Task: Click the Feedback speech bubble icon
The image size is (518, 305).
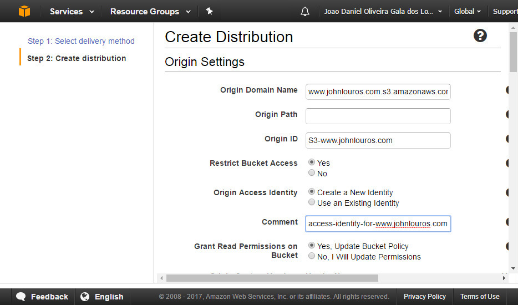Action: pyautogui.click(x=21, y=297)
